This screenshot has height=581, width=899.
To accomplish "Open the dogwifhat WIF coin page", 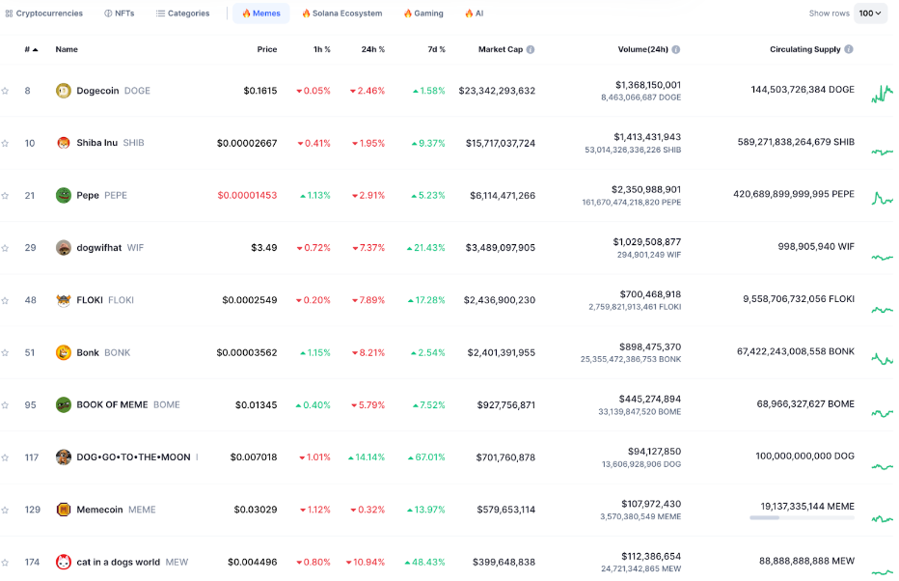I will (x=110, y=248).
